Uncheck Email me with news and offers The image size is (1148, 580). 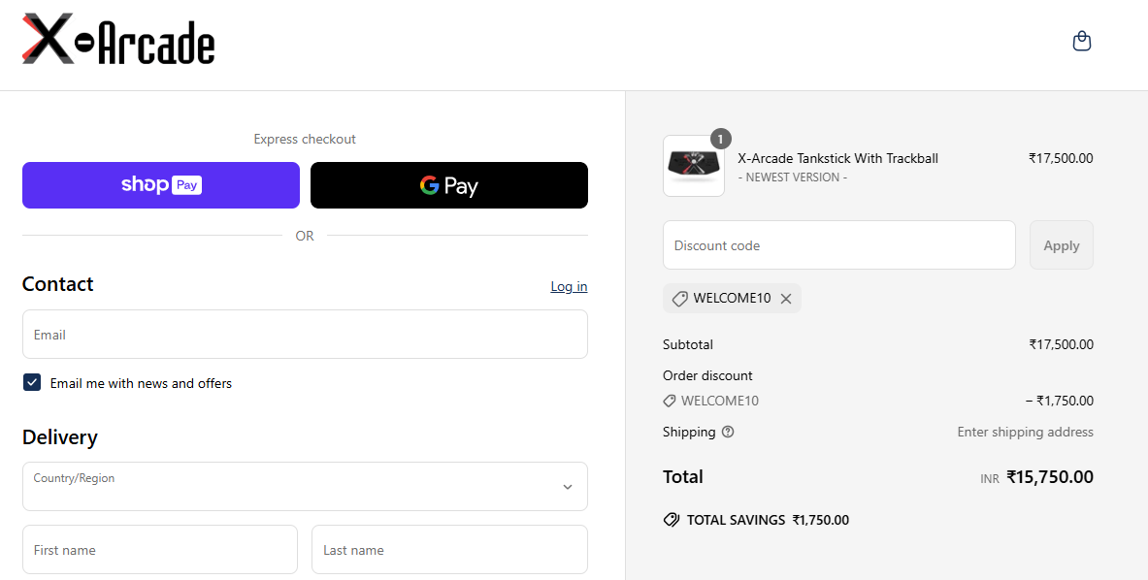pyautogui.click(x=32, y=382)
